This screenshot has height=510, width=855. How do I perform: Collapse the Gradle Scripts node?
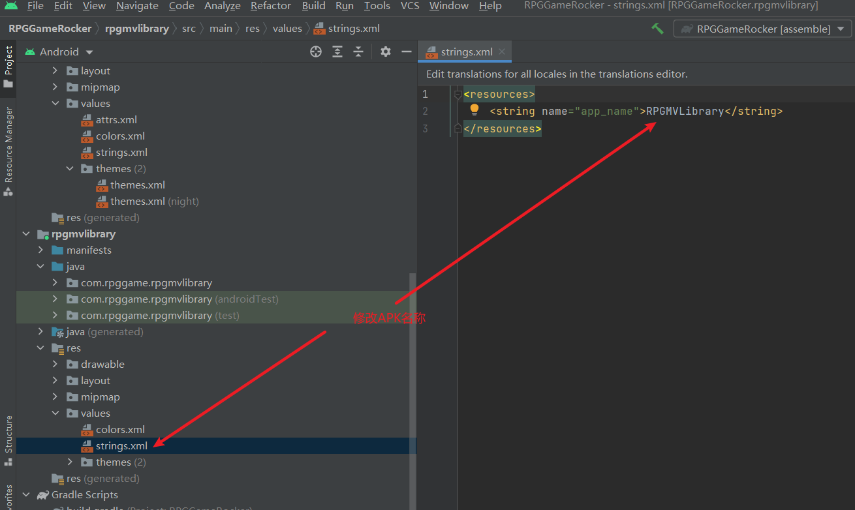[26, 495]
